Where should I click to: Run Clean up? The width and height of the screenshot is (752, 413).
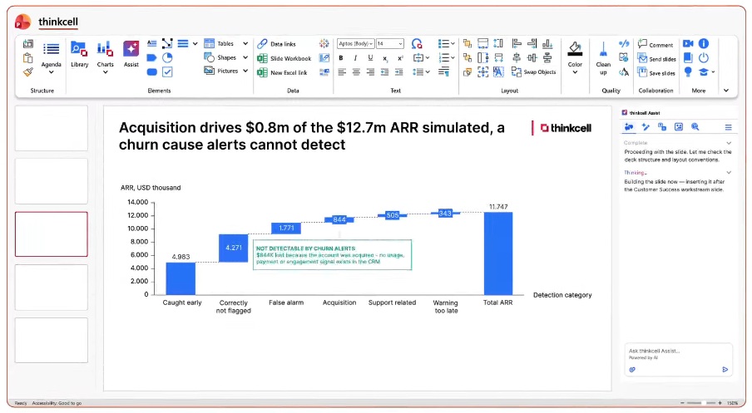[x=603, y=58]
